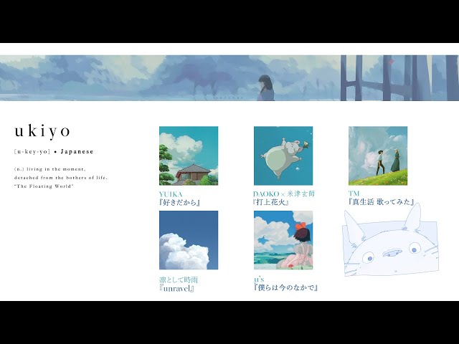Click the cumulus cloud thumbnail above unravel
459x344 pixels.
(x=189, y=240)
